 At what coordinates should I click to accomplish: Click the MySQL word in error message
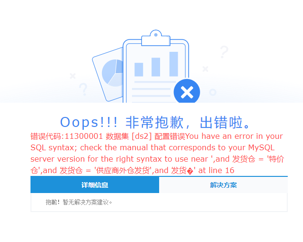[261, 148]
